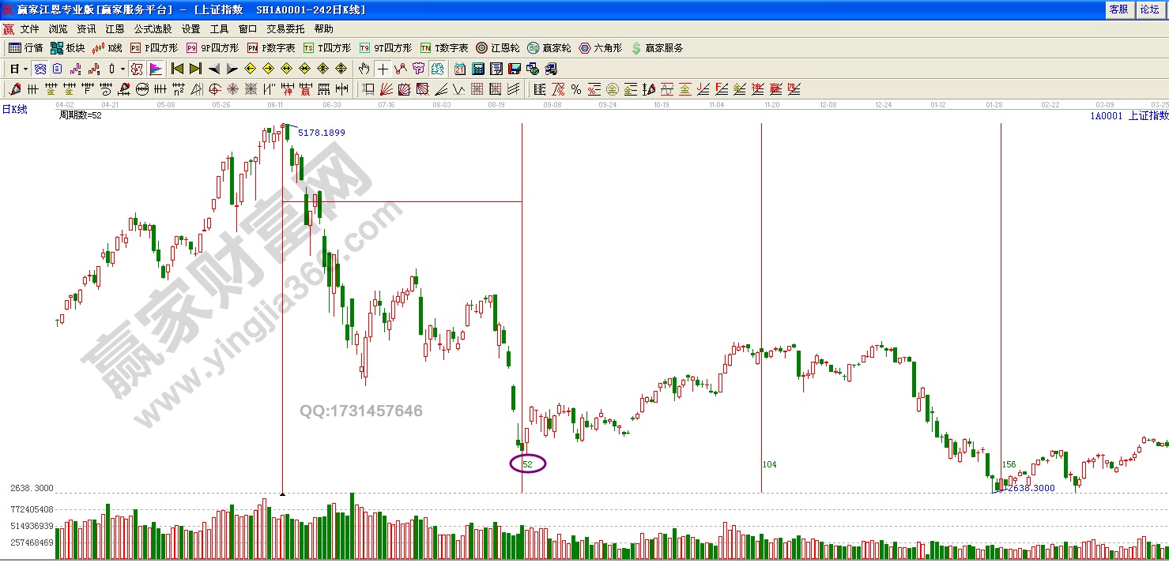Toggle the colorful flag chart icon
This screenshot has height=563, width=1169.
click(156, 69)
